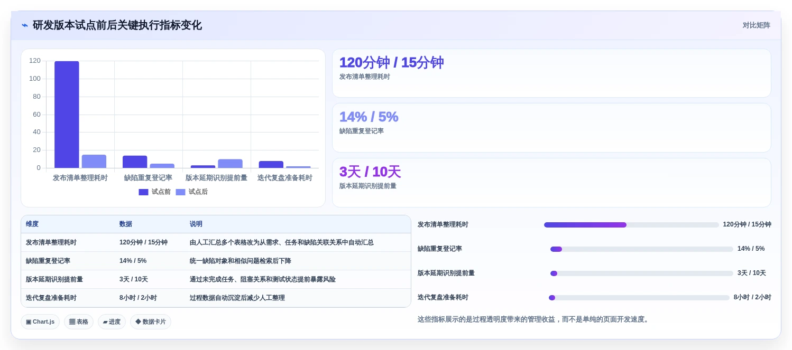Click the 试点后 bar for 发布清单整理耗时
Viewport: 792px width, 350px height.
pos(94,162)
